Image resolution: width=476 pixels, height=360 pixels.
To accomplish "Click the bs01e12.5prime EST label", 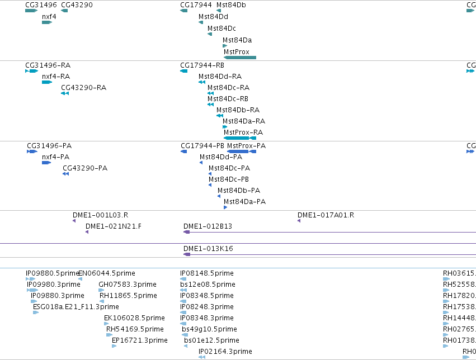I will tap(211, 340).
